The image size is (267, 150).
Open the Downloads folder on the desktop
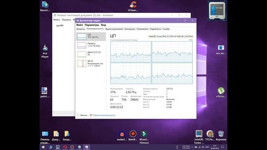[x=67, y=136]
